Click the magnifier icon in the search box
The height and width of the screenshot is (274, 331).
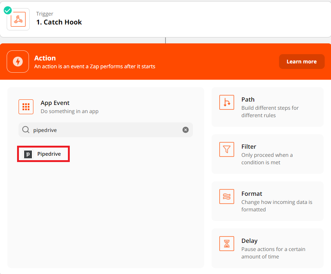point(26,130)
